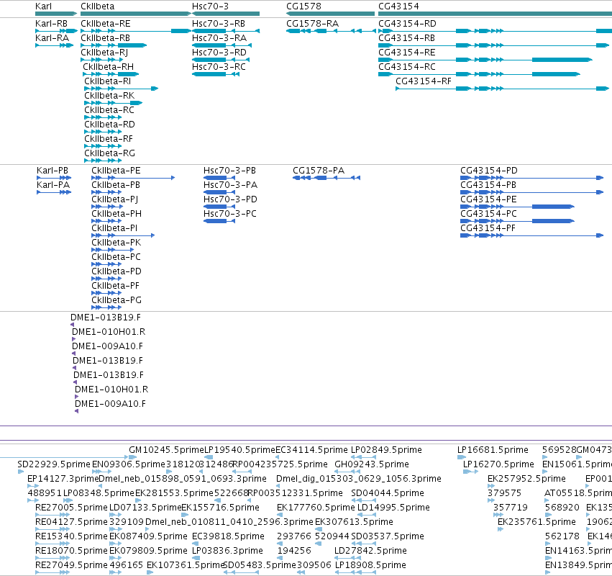Click EST label LP03836.3prime
612x576 pixels.
pyautogui.click(x=227, y=552)
